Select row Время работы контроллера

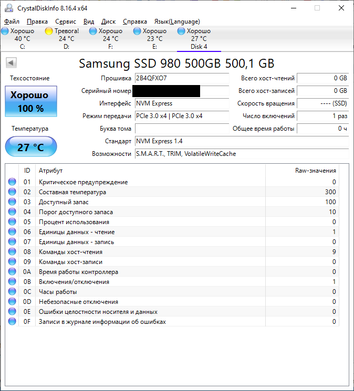(172, 271)
